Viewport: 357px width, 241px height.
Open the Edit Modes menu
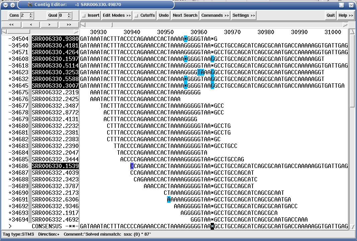[117, 15]
